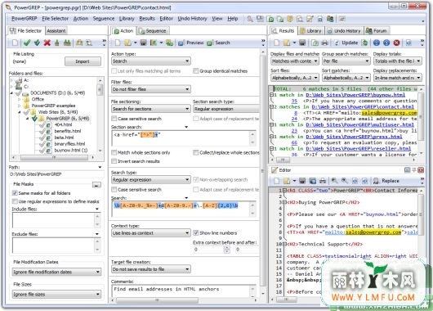
Task: Click the green Action panel icon in main toolbar
Action: point(270,19)
